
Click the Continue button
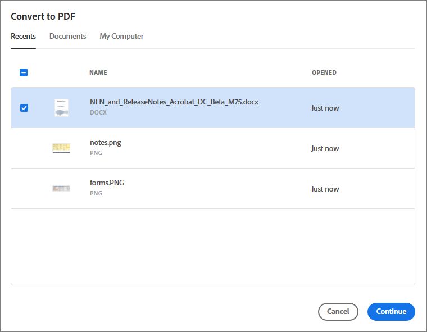(391, 312)
